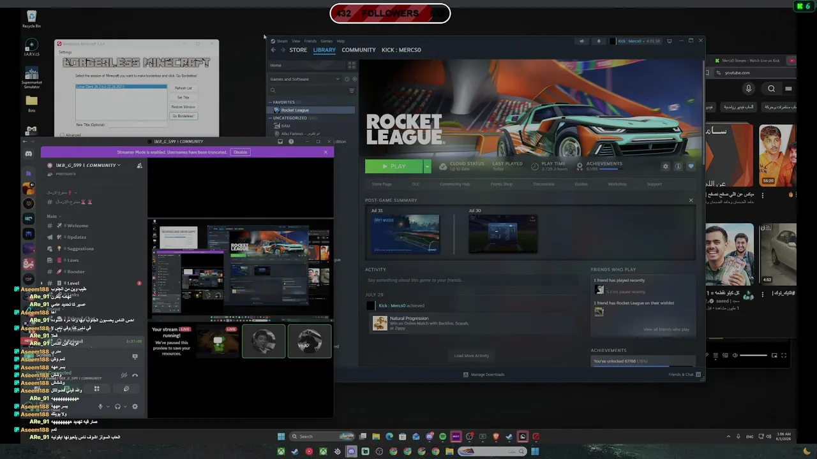Switch Steam library to grid view
The height and width of the screenshot is (459, 817).
[351, 65]
